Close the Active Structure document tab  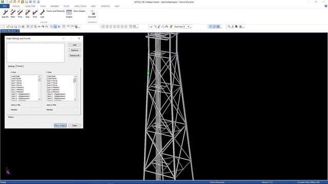18,31
